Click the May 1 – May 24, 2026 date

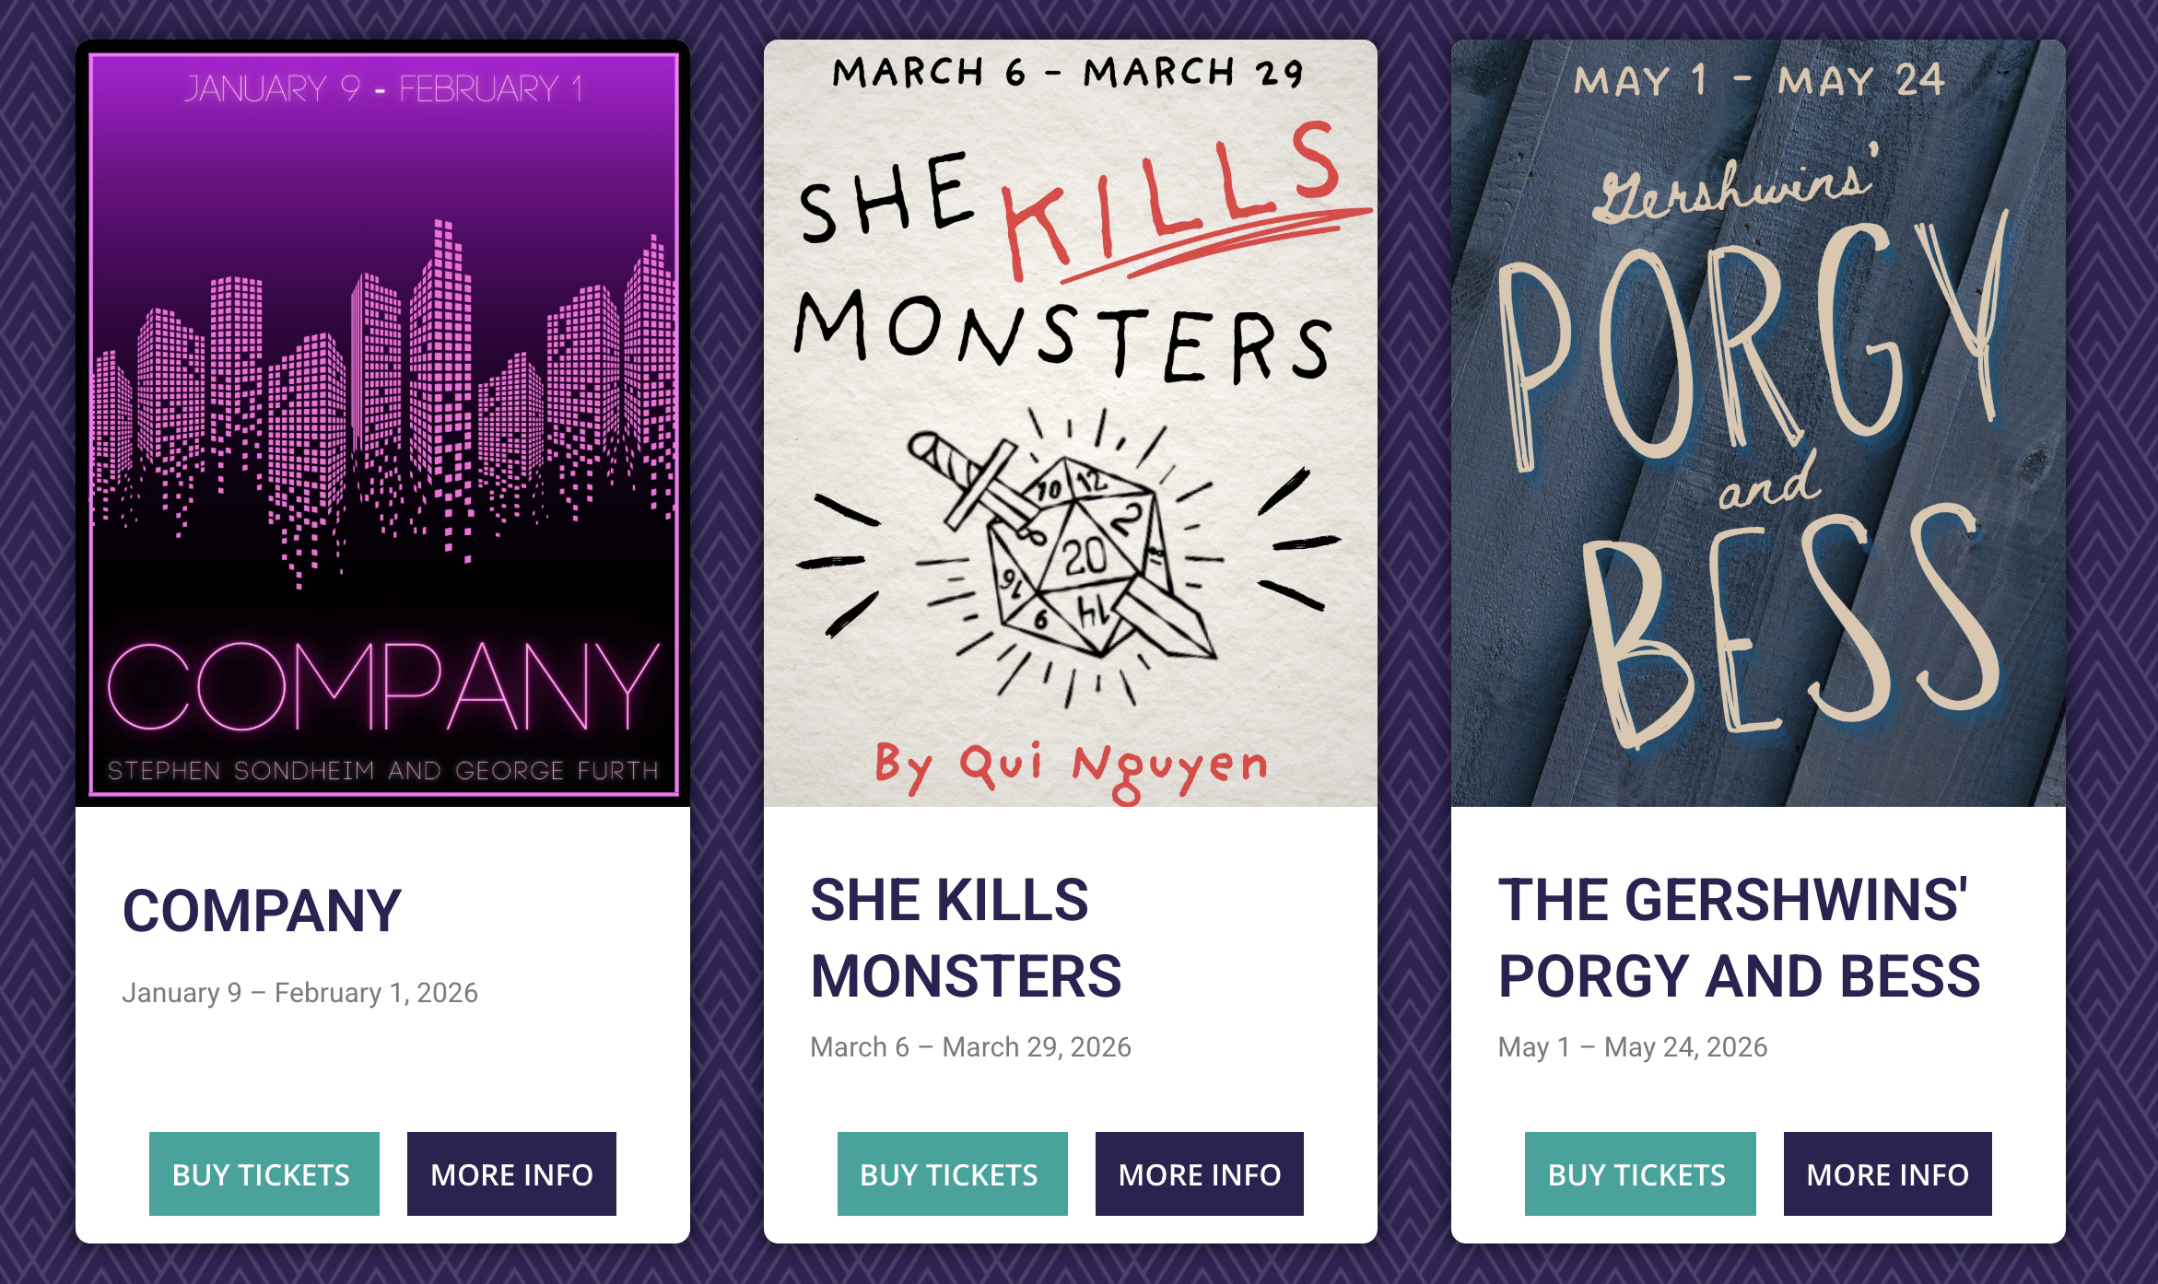tap(1632, 1047)
